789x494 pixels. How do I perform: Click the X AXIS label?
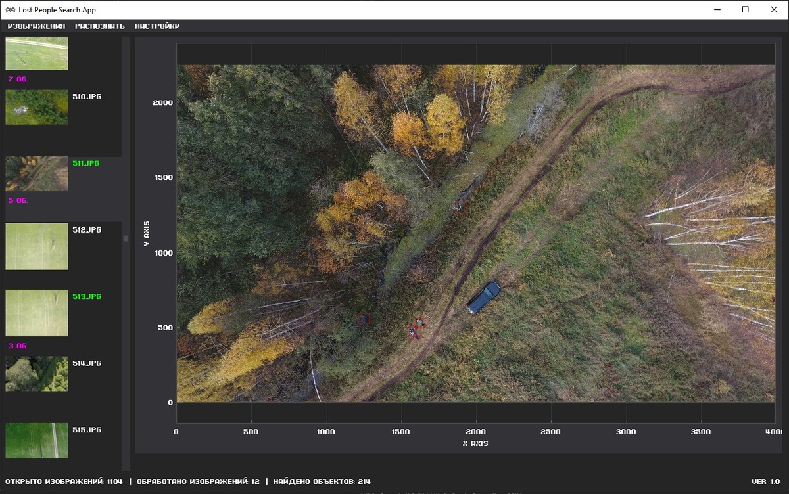(475, 443)
